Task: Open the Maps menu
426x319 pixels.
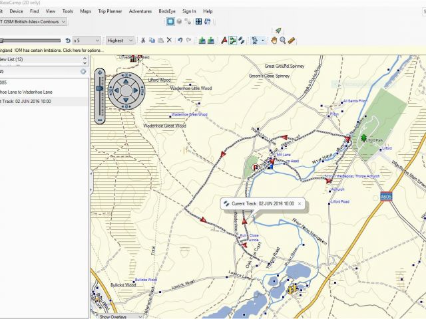Action: tap(85, 11)
